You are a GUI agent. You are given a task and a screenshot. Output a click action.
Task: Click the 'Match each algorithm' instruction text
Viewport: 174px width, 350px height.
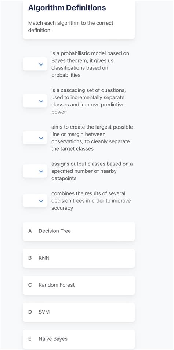tap(71, 27)
